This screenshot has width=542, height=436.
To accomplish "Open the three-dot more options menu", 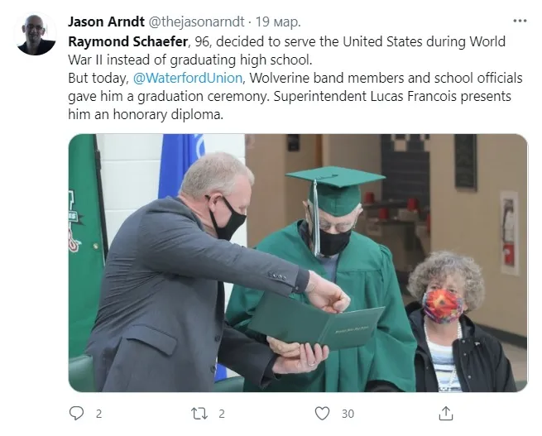I will 520,22.
